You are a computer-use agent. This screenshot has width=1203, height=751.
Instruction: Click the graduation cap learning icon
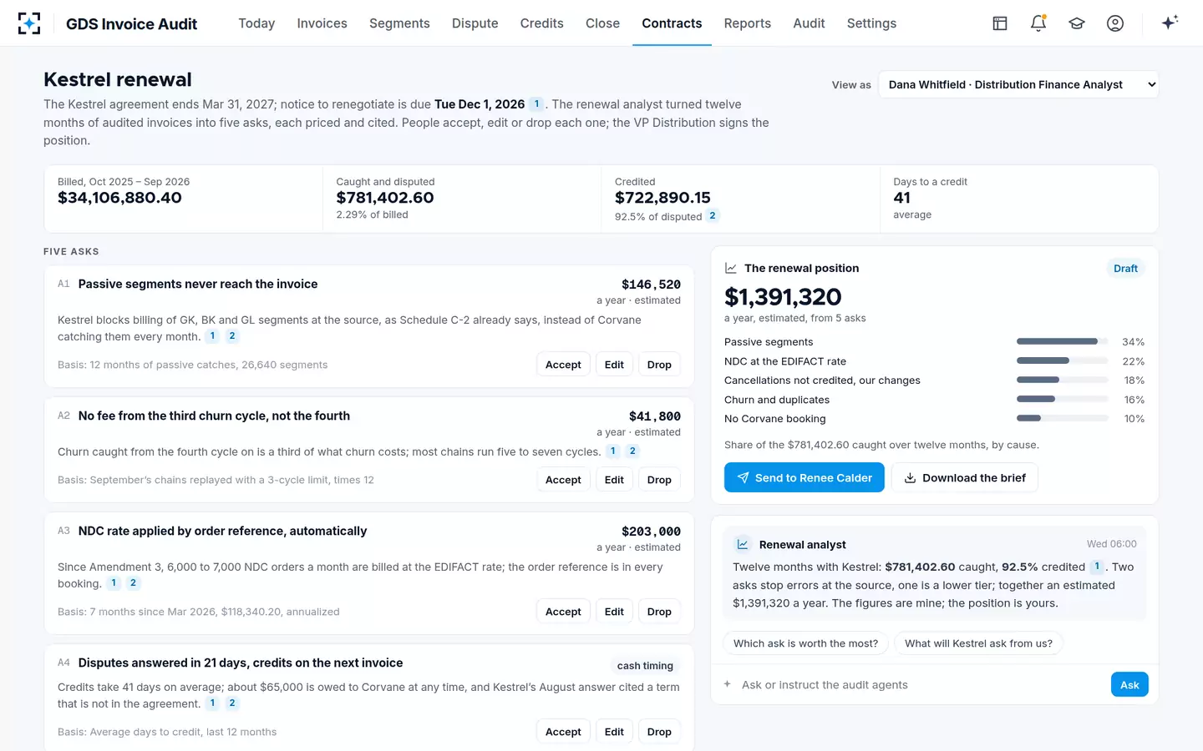tap(1077, 23)
